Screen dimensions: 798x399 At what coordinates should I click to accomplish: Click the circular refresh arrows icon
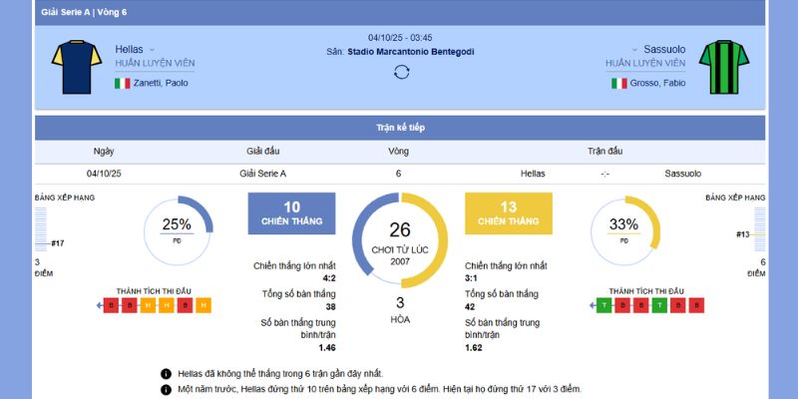401,72
